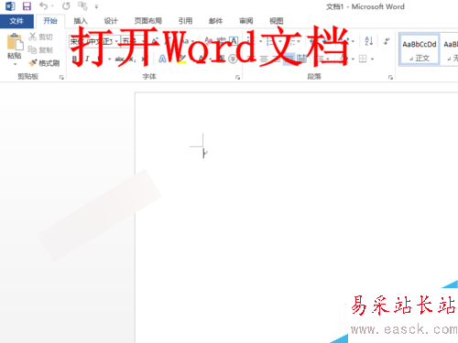Click the Word application icon

(10, 6)
